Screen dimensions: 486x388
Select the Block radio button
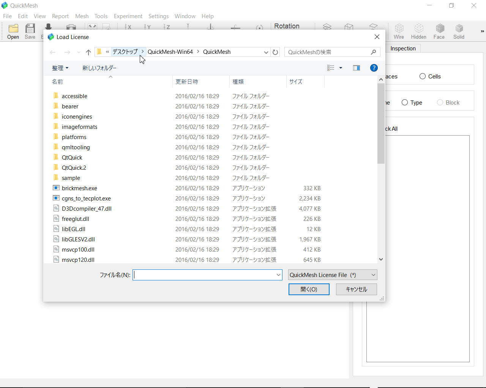click(440, 102)
